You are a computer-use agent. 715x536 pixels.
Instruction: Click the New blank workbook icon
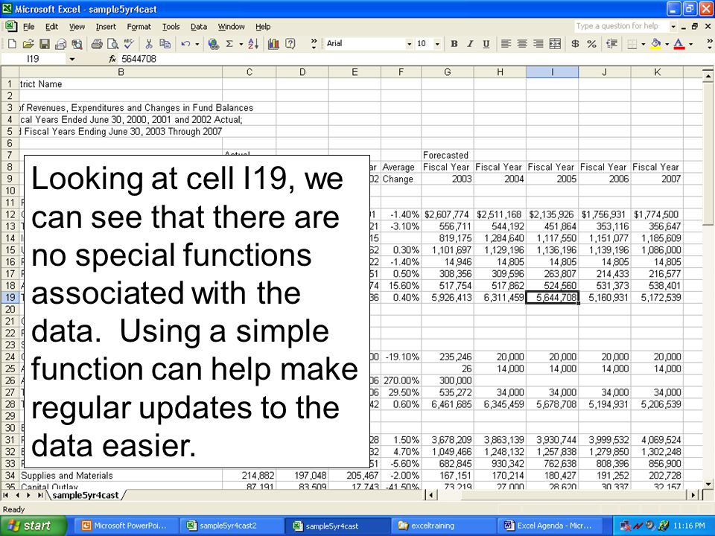click(13, 44)
